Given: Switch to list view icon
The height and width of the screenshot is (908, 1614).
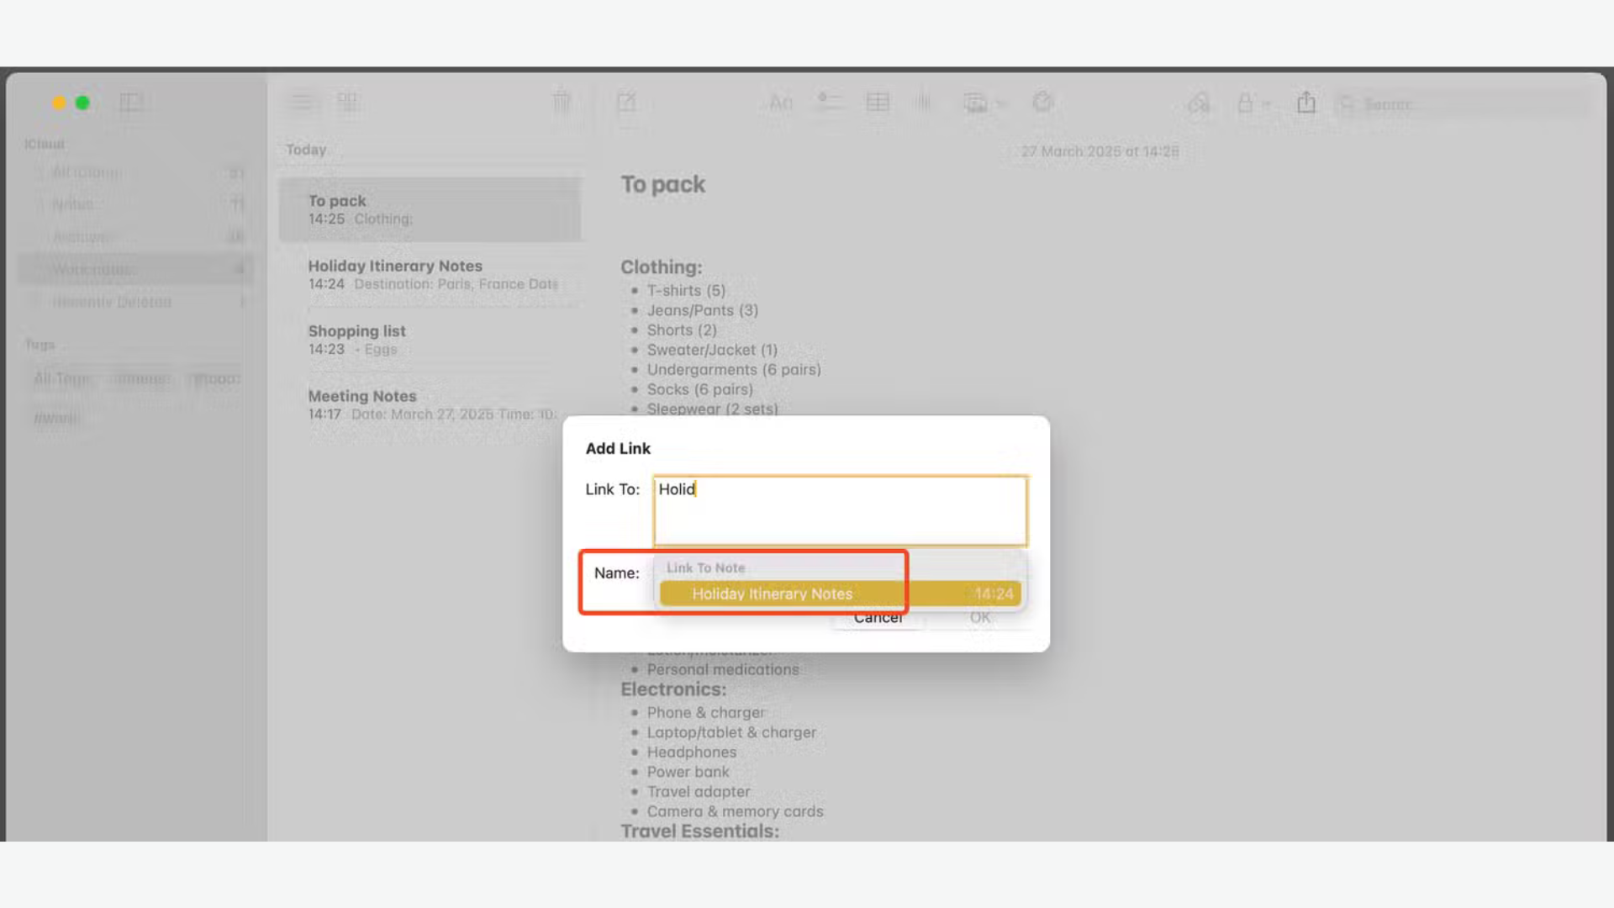Looking at the screenshot, I should point(302,103).
